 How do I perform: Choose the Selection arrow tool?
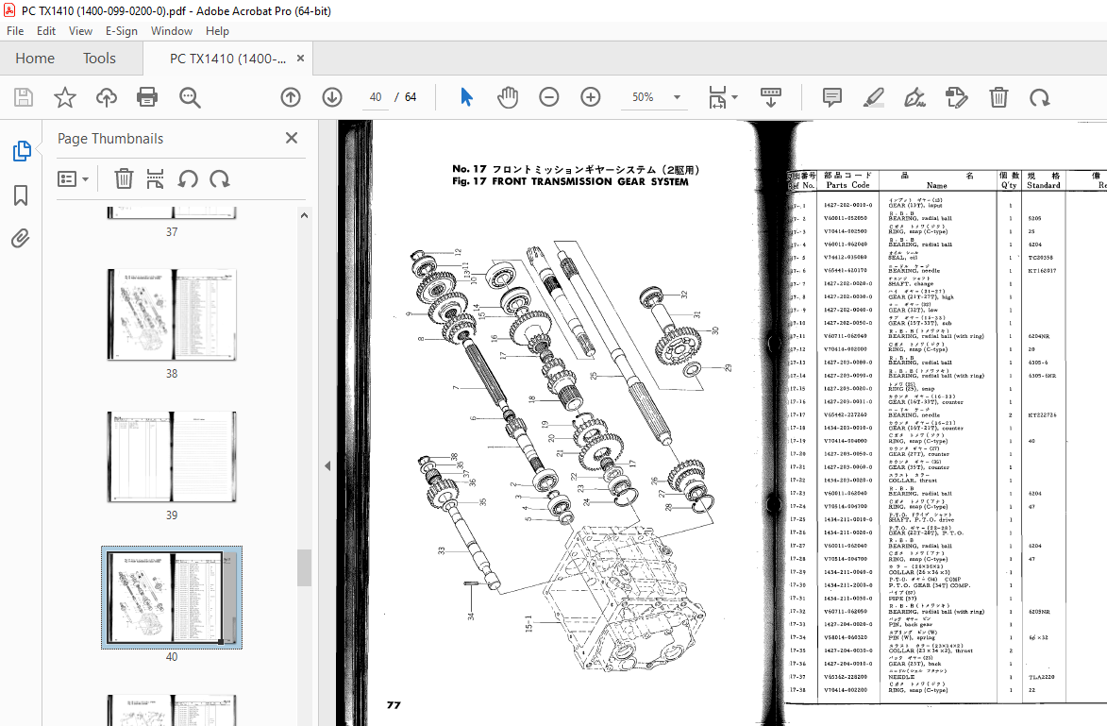point(466,97)
